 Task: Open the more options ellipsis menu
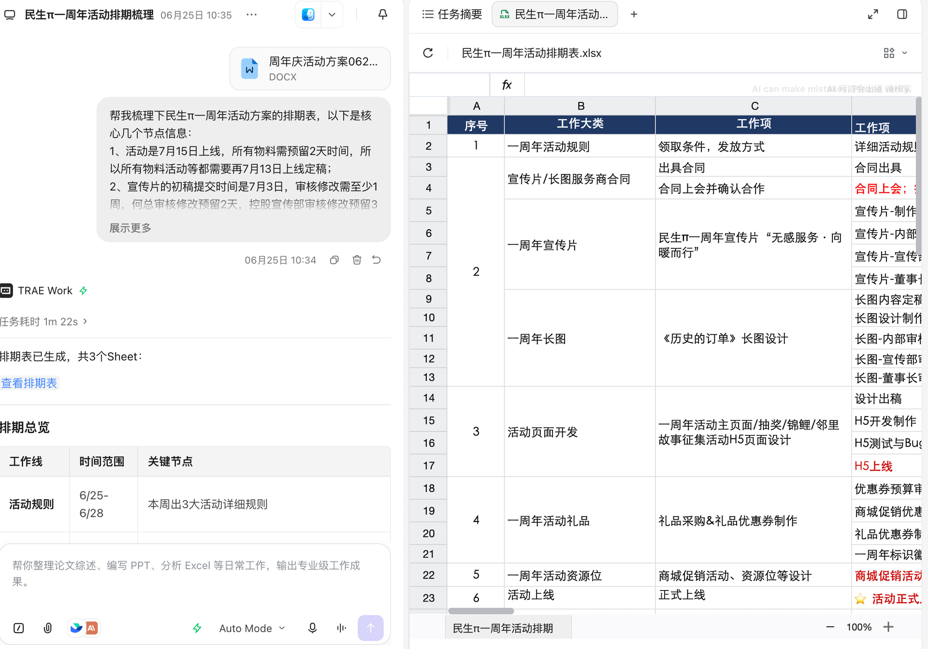pos(251,14)
